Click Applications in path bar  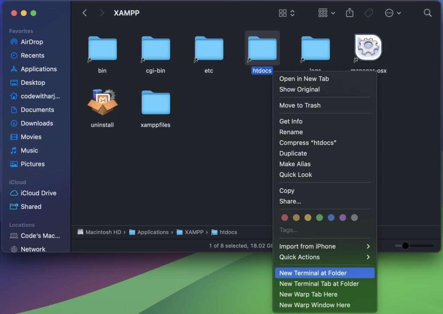pyautogui.click(x=149, y=232)
